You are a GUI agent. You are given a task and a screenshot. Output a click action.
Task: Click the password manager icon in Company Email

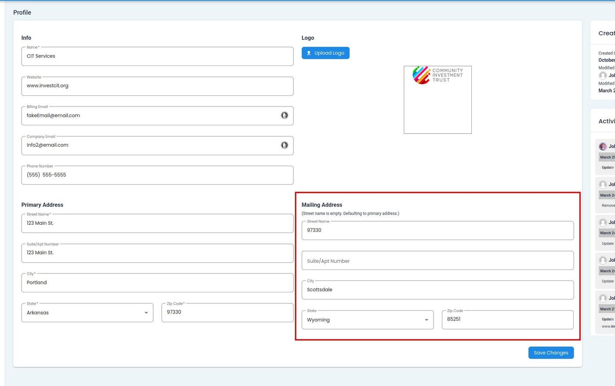tap(284, 145)
